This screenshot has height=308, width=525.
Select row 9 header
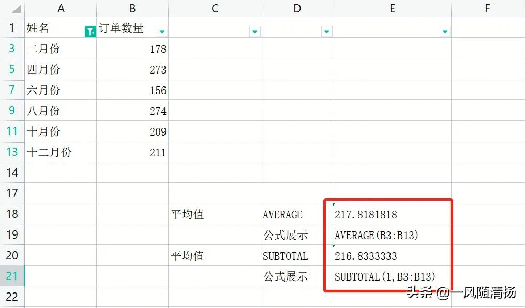point(12,111)
